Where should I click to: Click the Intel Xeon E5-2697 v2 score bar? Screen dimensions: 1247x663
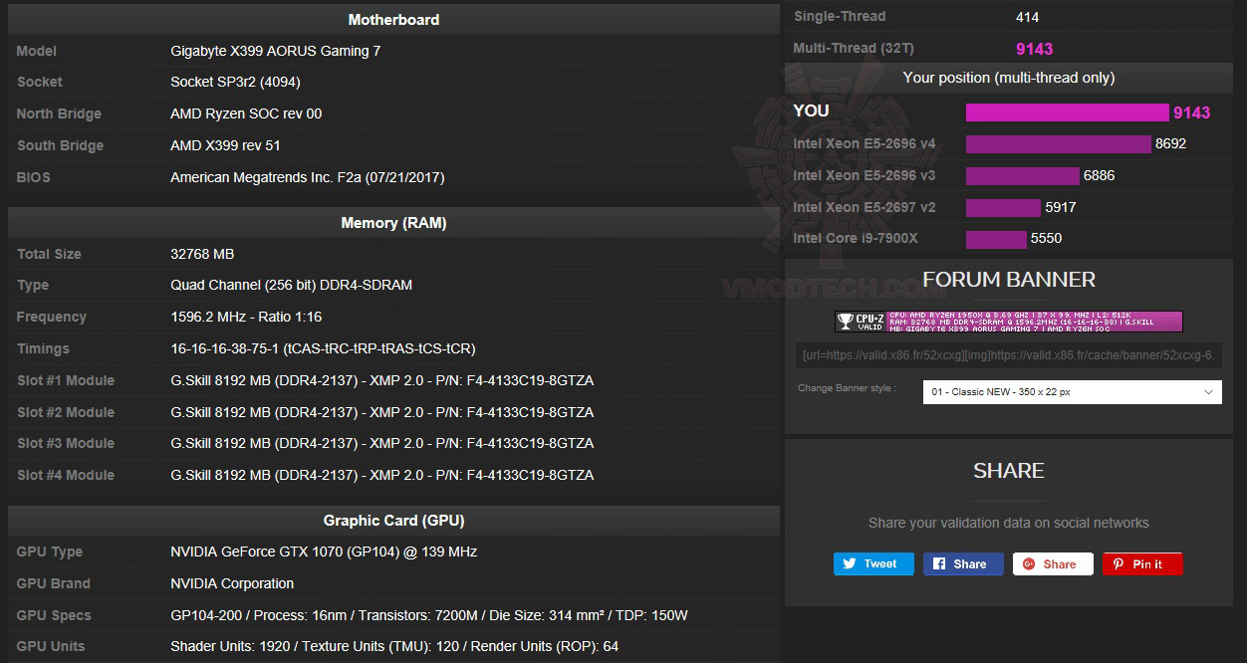click(1003, 208)
